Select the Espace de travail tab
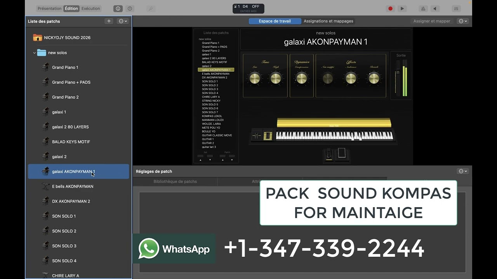 pyautogui.click(x=275, y=21)
